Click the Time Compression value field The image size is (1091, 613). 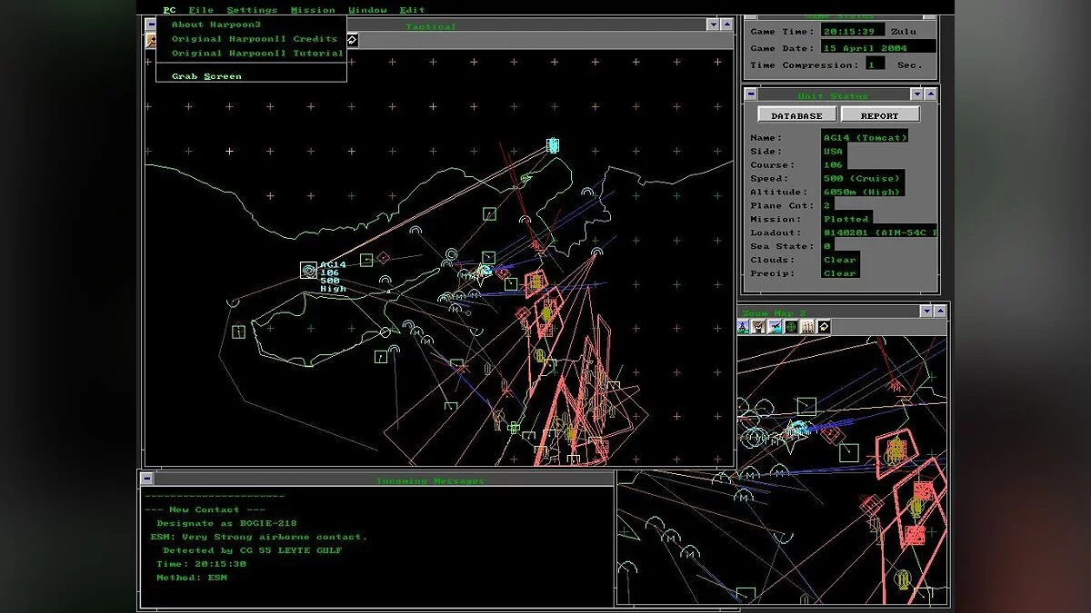point(875,64)
